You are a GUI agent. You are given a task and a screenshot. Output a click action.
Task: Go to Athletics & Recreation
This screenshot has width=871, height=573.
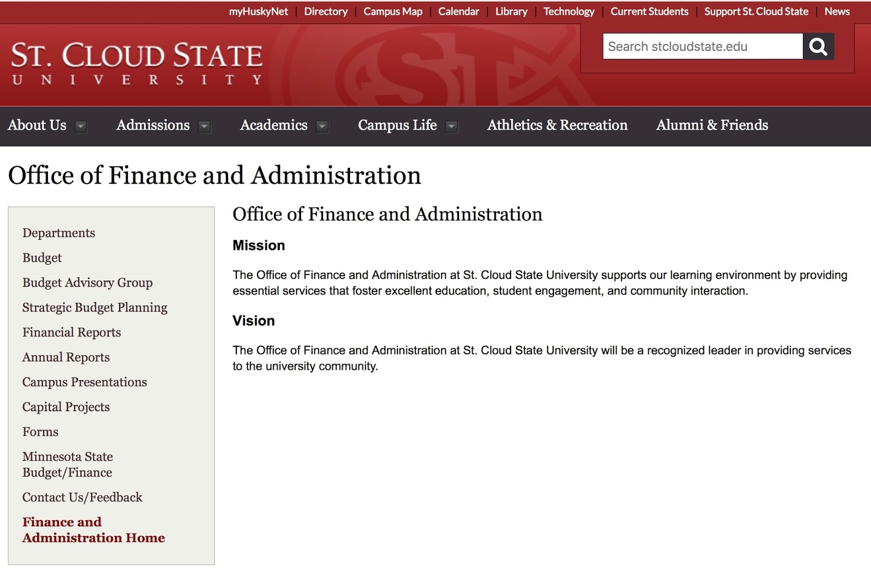click(x=557, y=125)
